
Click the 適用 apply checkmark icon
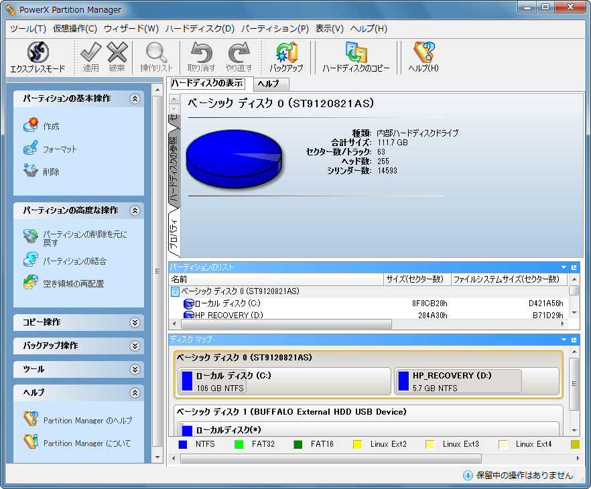90,52
